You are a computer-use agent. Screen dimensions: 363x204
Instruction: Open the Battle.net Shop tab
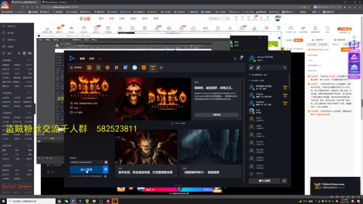[x=92, y=58]
